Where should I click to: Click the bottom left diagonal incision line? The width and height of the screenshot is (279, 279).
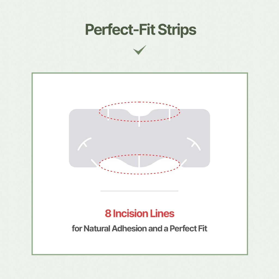(x=95, y=163)
